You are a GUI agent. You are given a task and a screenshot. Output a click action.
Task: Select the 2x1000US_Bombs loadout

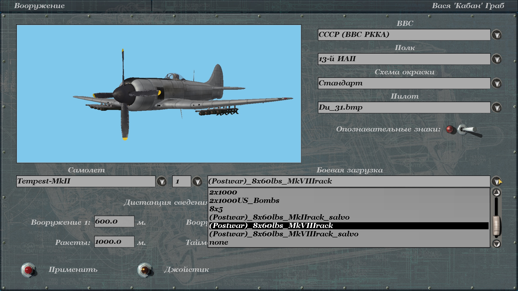coord(244,201)
